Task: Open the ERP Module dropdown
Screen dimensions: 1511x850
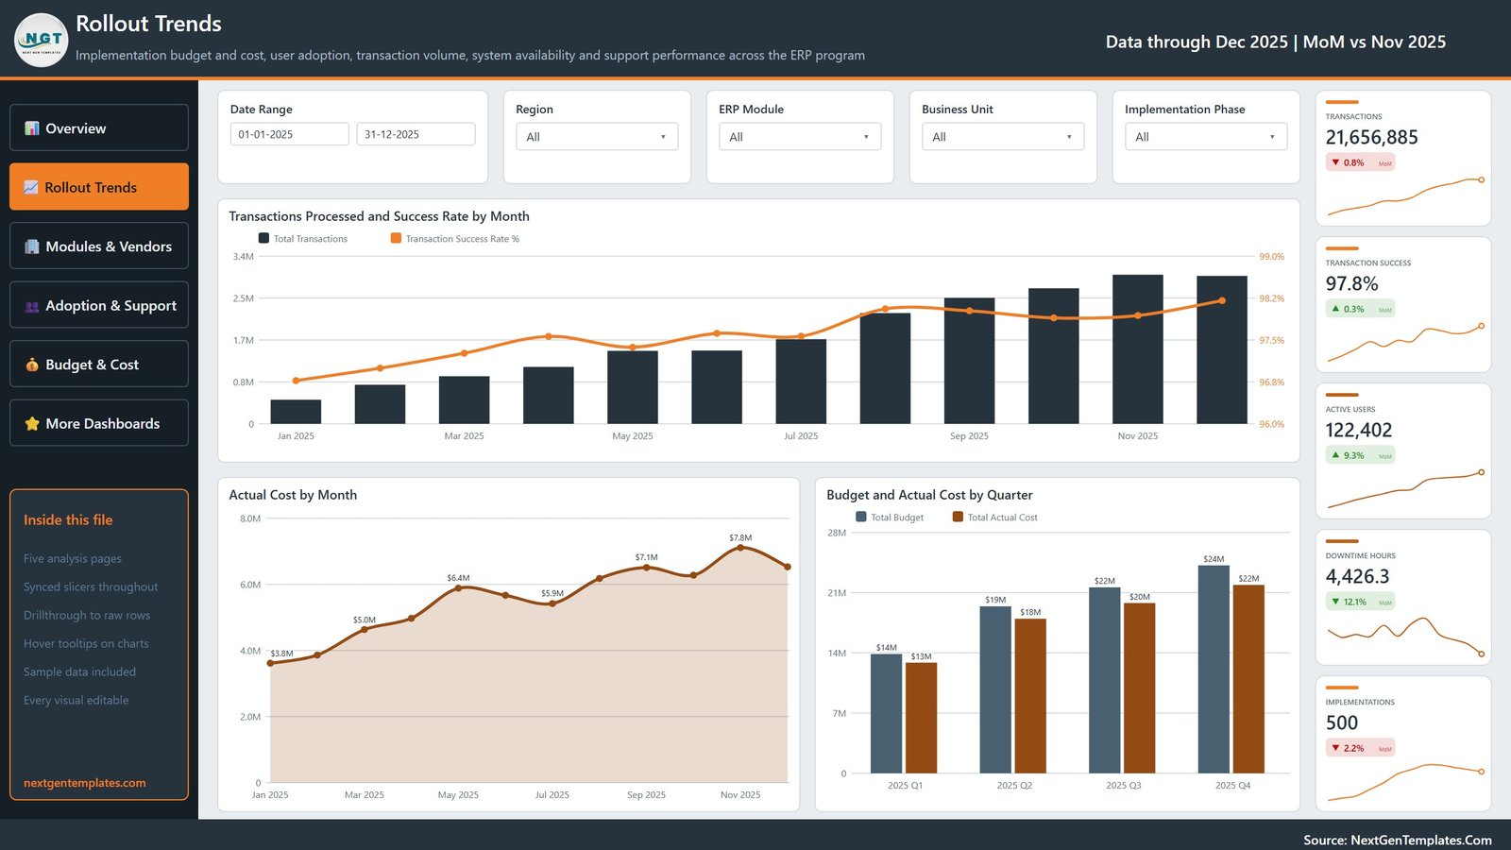Action: click(800, 137)
